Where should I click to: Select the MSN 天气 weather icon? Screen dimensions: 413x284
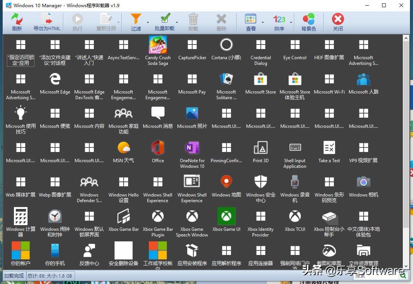pyautogui.click(x=124, y=148)
